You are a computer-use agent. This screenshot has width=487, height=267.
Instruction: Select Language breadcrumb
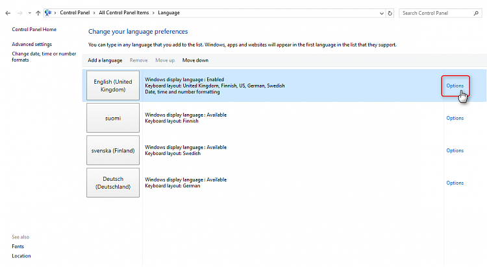pyautogui.click(x=169, y=13)
